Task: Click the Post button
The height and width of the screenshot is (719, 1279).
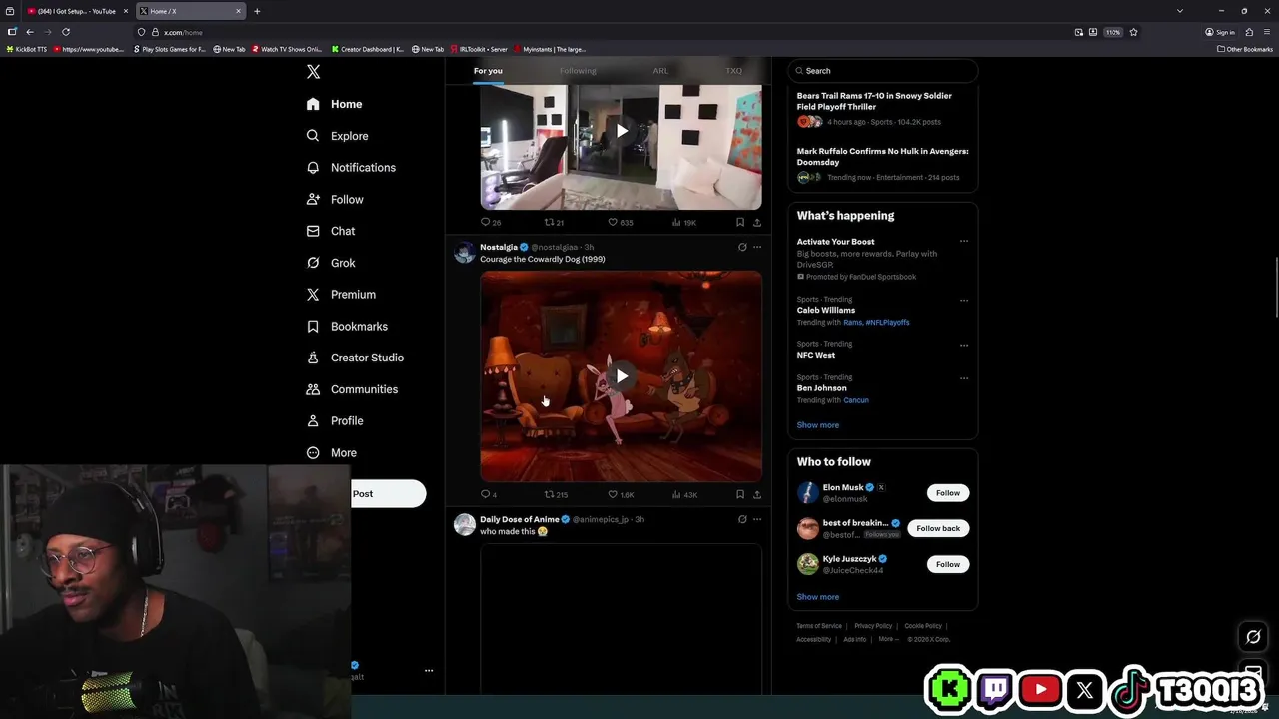Action: pyautogui.click(x=388, y=493)
